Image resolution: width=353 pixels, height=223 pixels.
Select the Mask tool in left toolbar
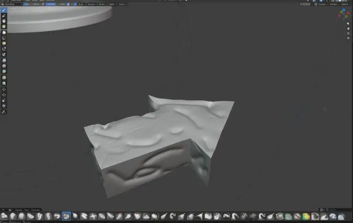(x=4, y=21)
